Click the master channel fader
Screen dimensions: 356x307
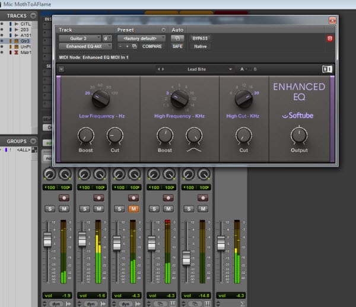click(221, 243)
